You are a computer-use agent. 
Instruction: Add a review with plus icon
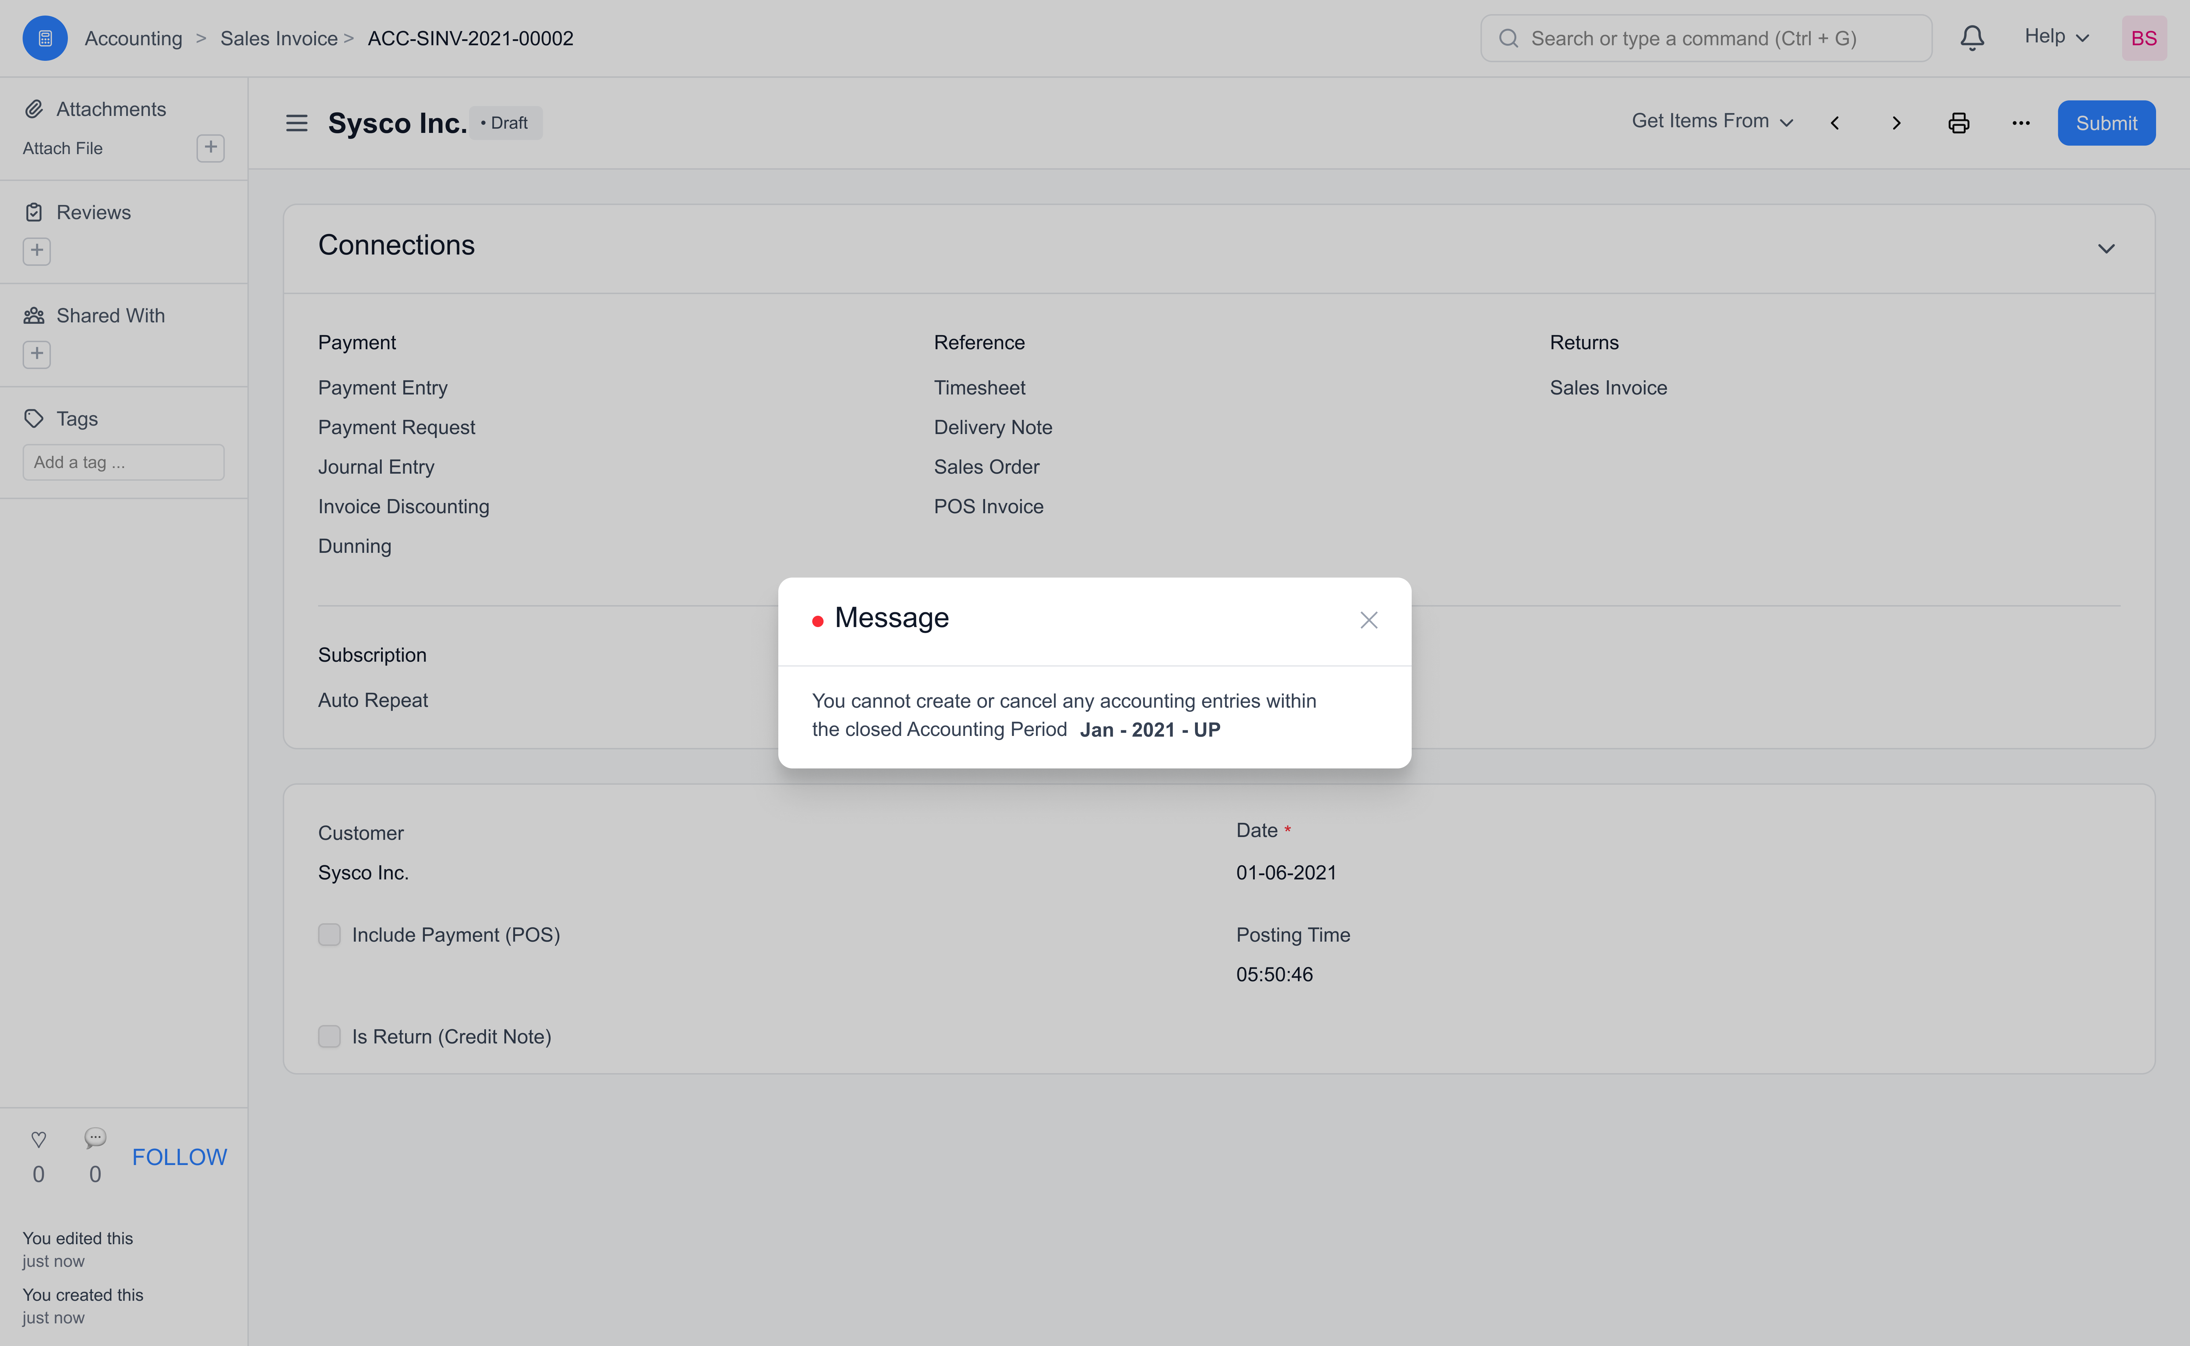click(36, 251)
